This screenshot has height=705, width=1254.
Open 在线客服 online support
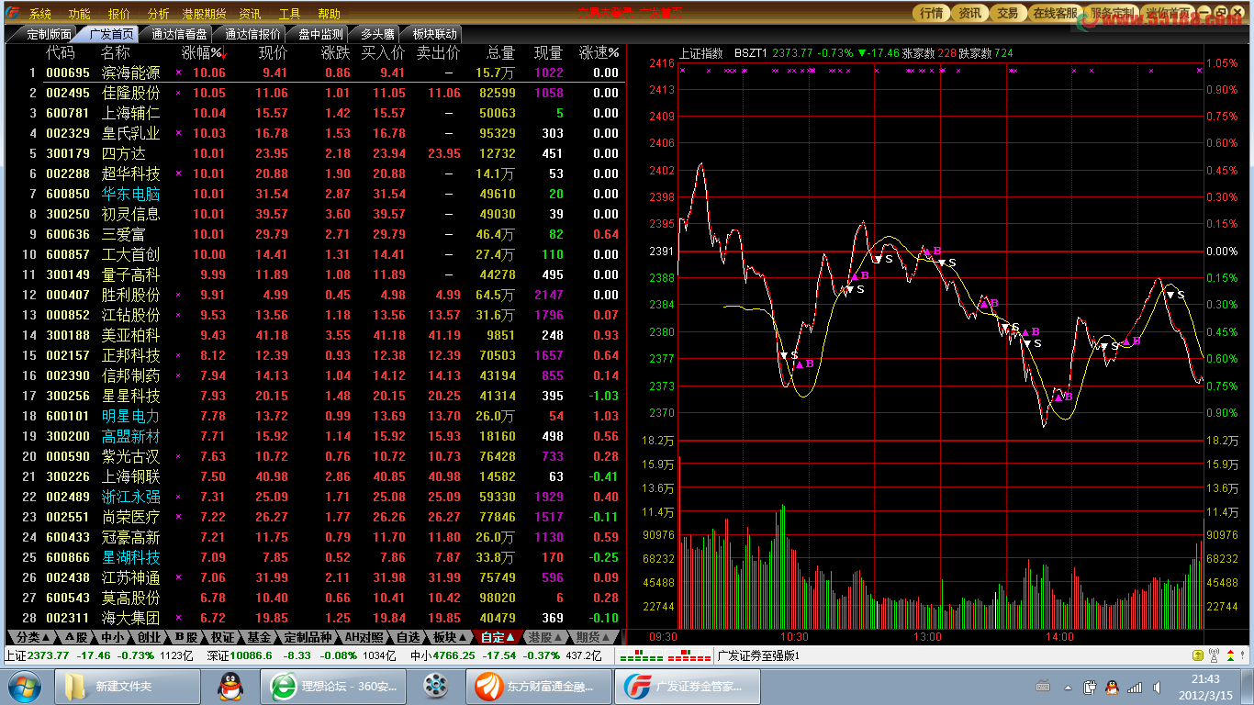1055,13
